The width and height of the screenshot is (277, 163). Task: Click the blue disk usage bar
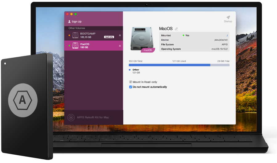[x=169, y=65]
